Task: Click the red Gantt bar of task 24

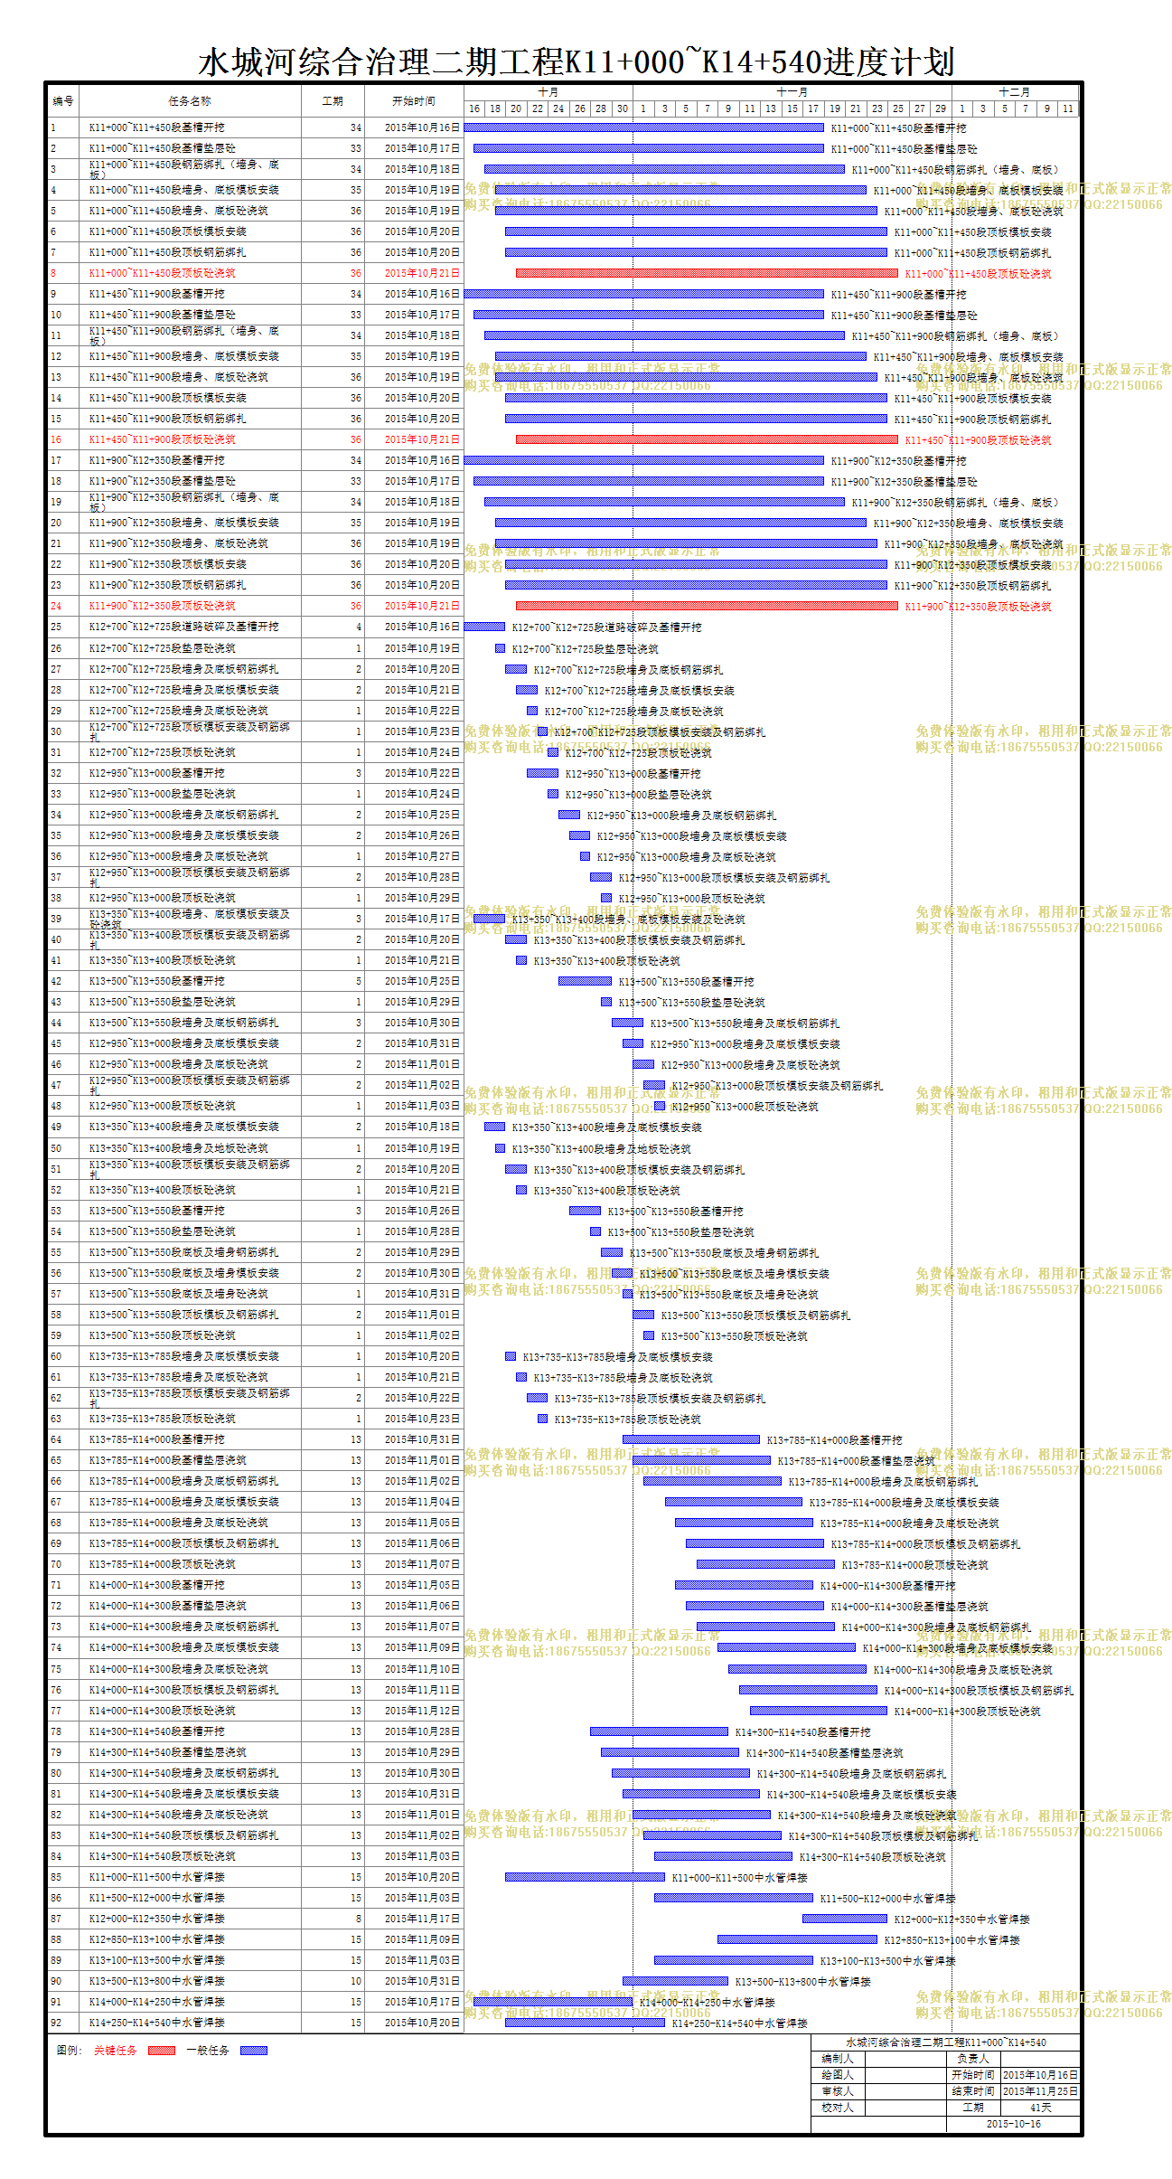Action: [x=707, y=606]
